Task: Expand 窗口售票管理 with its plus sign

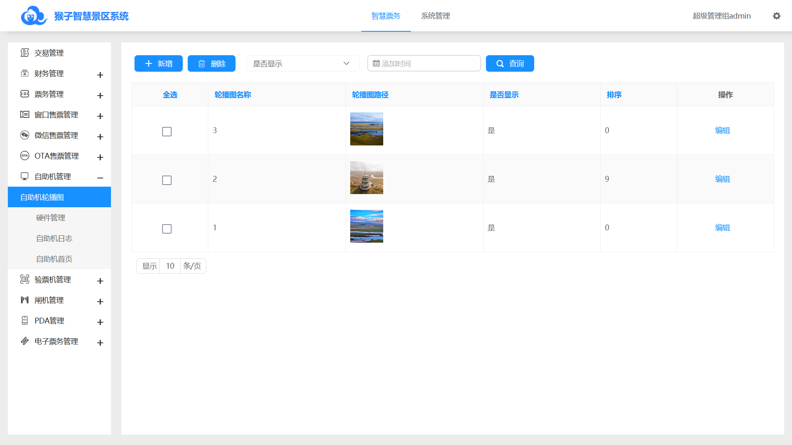Action: pyautogui.click(x=100, y=116)
